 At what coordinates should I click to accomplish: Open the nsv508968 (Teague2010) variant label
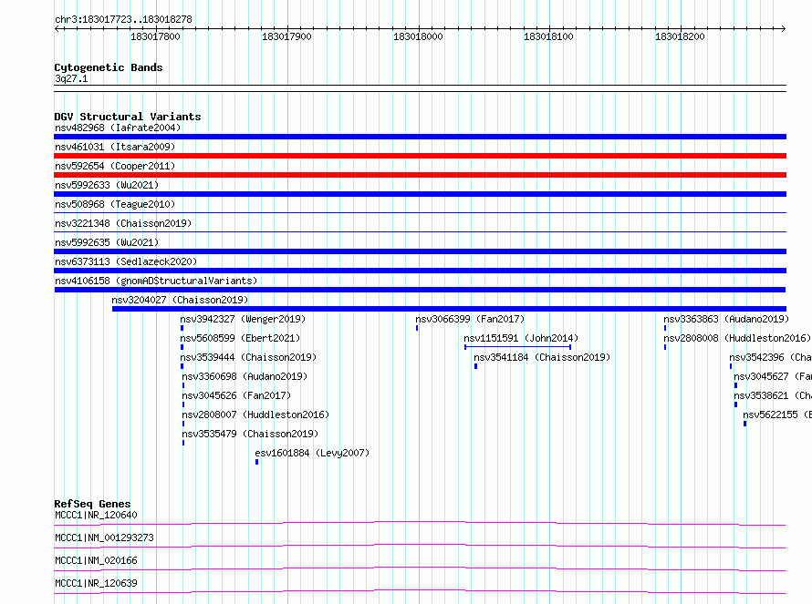(115, 204)
